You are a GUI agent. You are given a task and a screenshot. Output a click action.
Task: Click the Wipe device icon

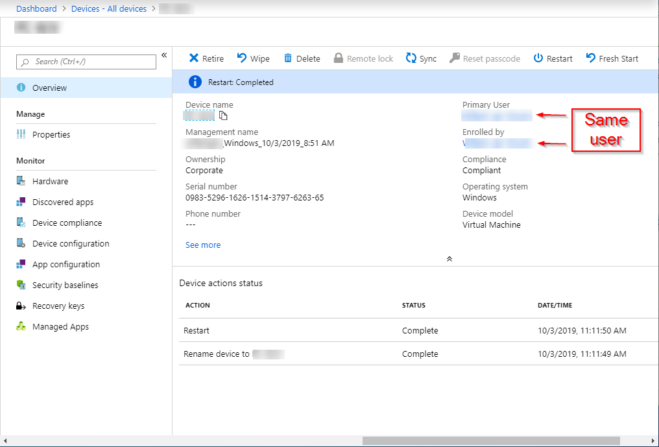pyautogui.click(x=242, y=58)
